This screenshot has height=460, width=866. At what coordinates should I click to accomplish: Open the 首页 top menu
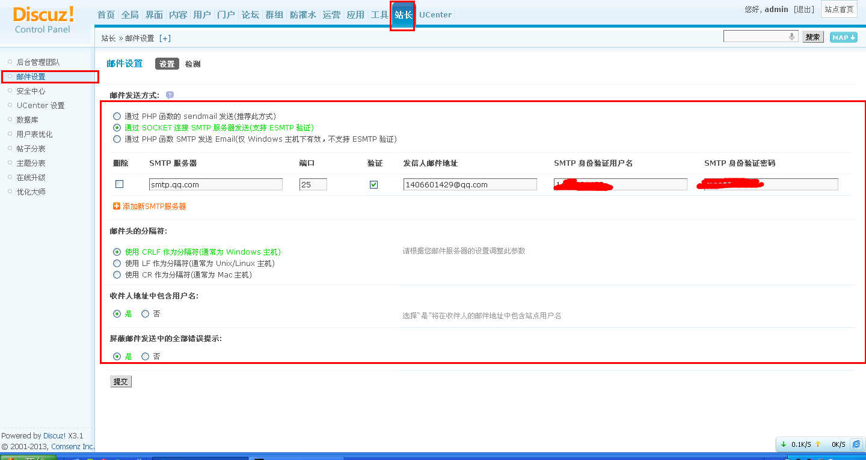[x=106, y=15]
